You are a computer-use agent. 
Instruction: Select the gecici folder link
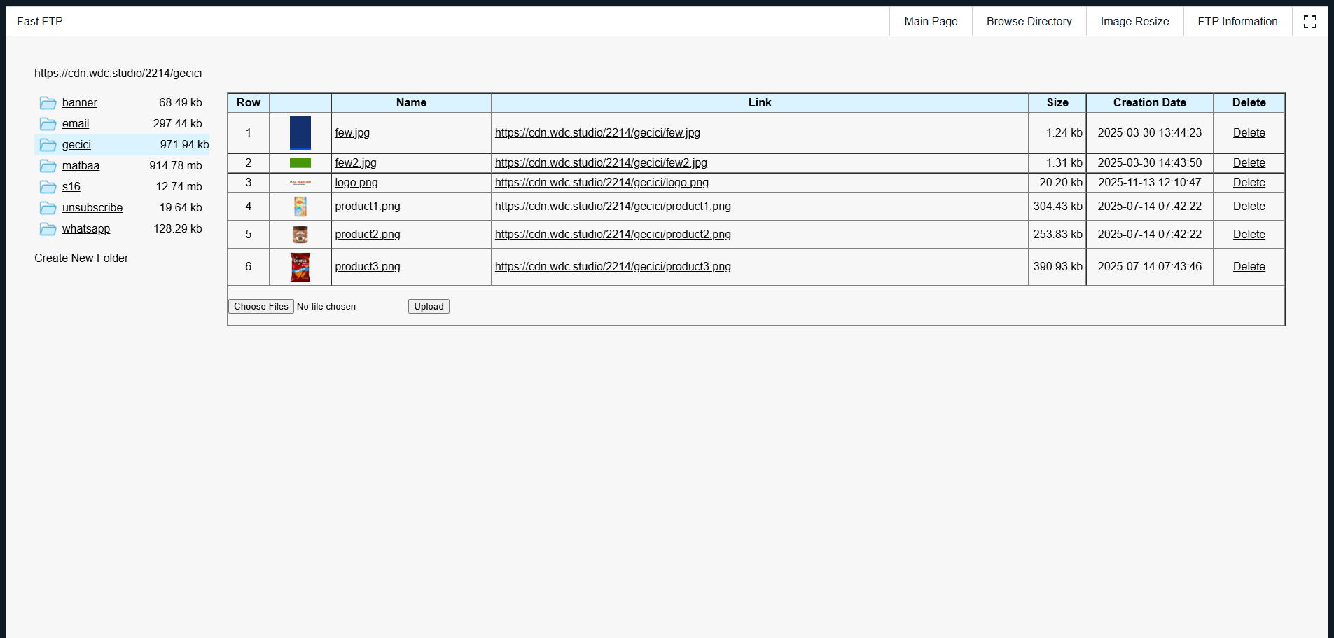click(76, 144)
